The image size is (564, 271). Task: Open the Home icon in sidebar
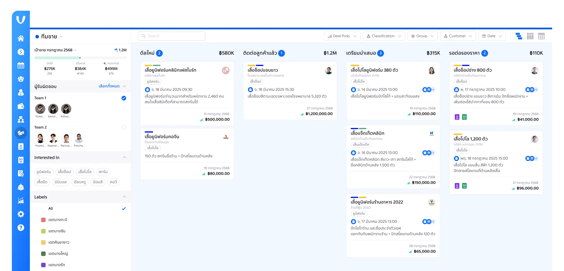tap(21, 38)
